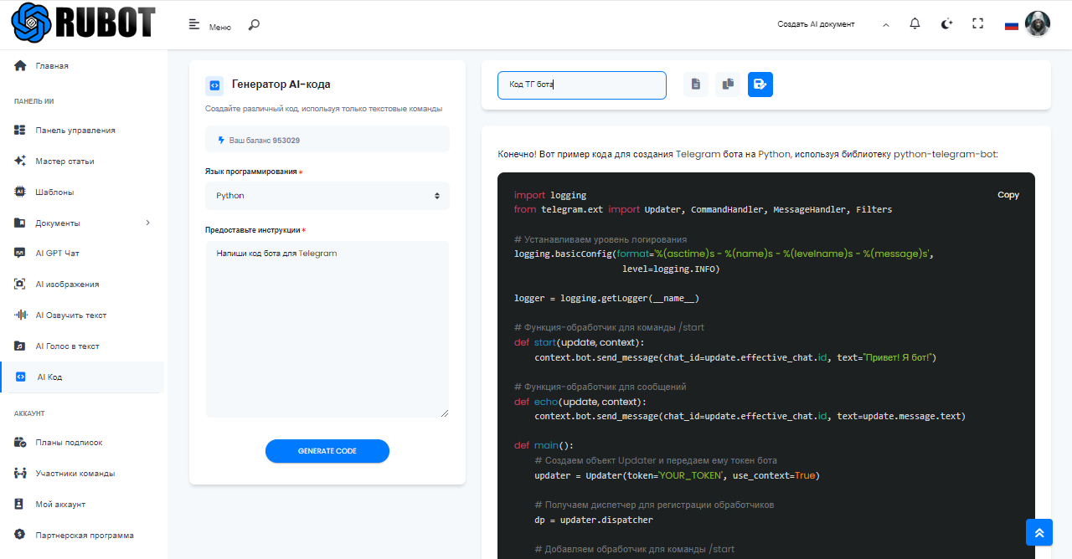Open the search magnifier in top bar
The width and height of the screenshot is (1072, 559).
pyautogui.click(x=254, y=25)
